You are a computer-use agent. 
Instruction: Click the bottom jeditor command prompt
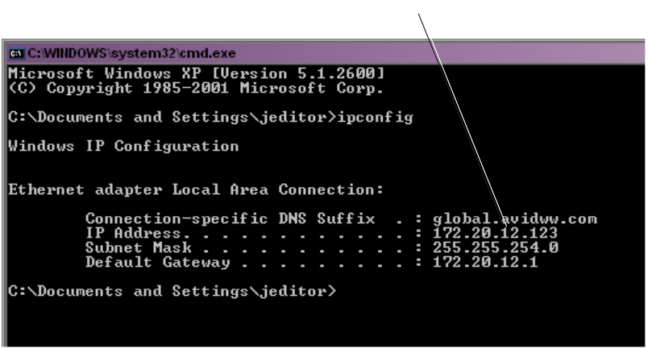(172, 292)
